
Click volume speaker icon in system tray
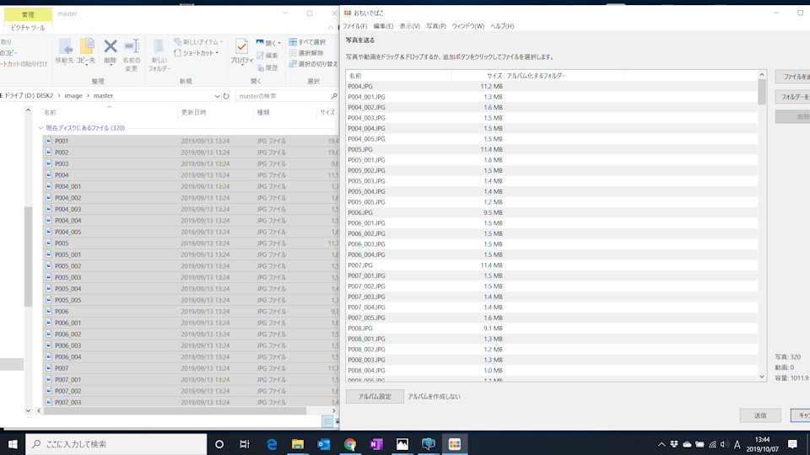(x=724, y=444)
